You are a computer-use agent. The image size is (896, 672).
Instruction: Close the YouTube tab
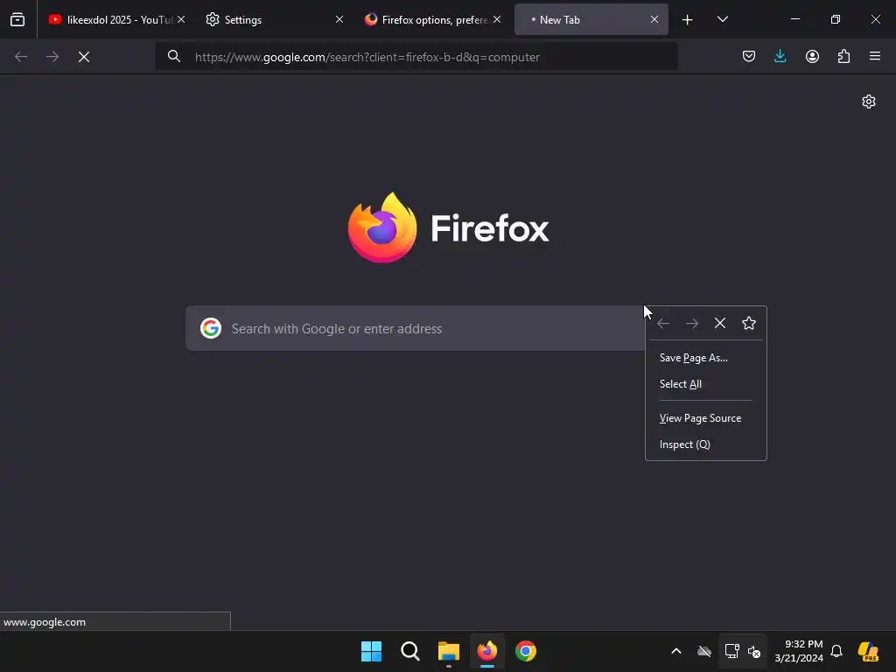coord(181,19)
